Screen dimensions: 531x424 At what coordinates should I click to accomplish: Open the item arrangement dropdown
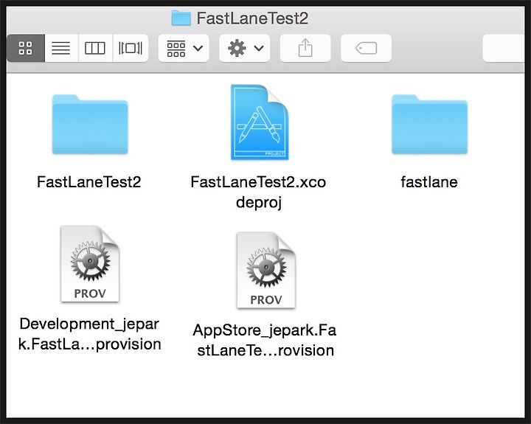point(184,48)
